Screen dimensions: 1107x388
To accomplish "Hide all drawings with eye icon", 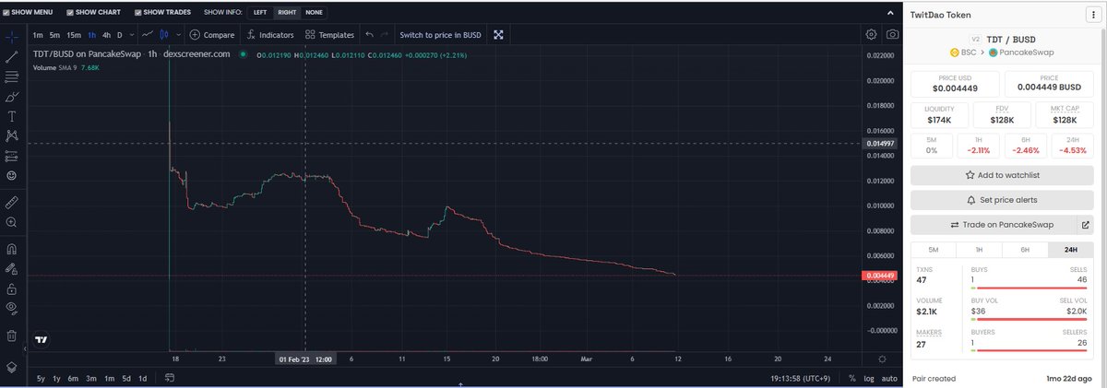I will (x=12, y=308).
